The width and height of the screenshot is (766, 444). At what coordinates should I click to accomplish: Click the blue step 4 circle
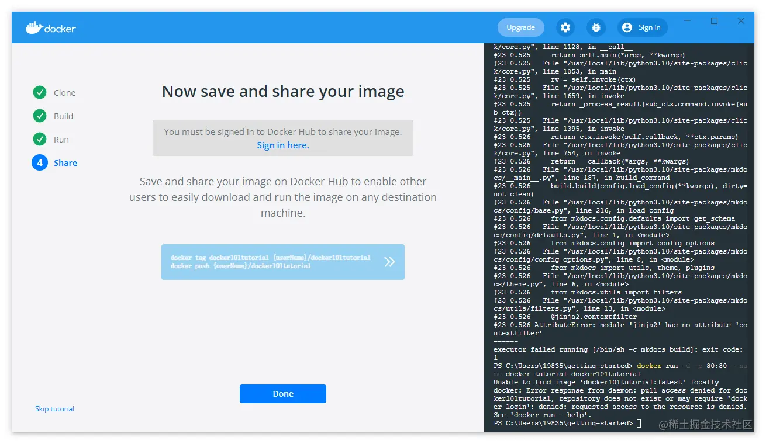click(x=40, y=162)
